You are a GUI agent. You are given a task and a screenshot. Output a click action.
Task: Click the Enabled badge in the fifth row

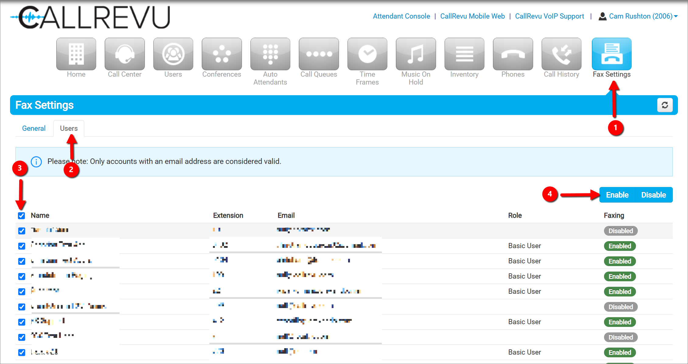tap(620, 292)
